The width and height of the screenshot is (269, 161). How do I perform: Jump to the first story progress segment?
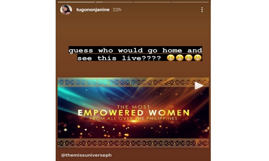click(x=76, y=2)
